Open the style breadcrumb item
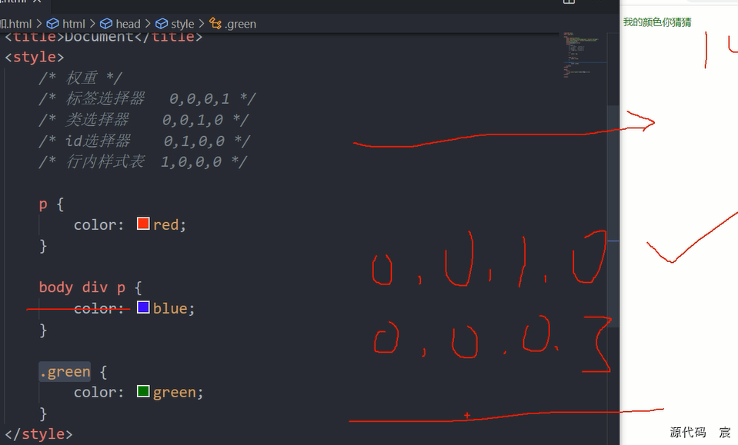This screenshot has width=738, height=445. (x=175, y=24)
